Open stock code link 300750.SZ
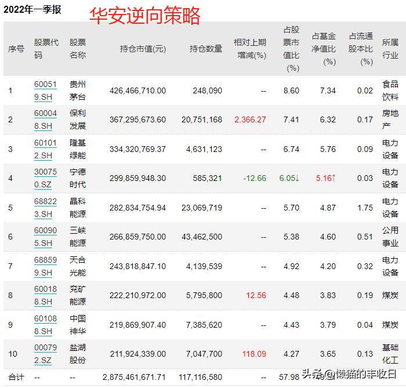This screenshot has height=388, width=406. pos(45,178)
